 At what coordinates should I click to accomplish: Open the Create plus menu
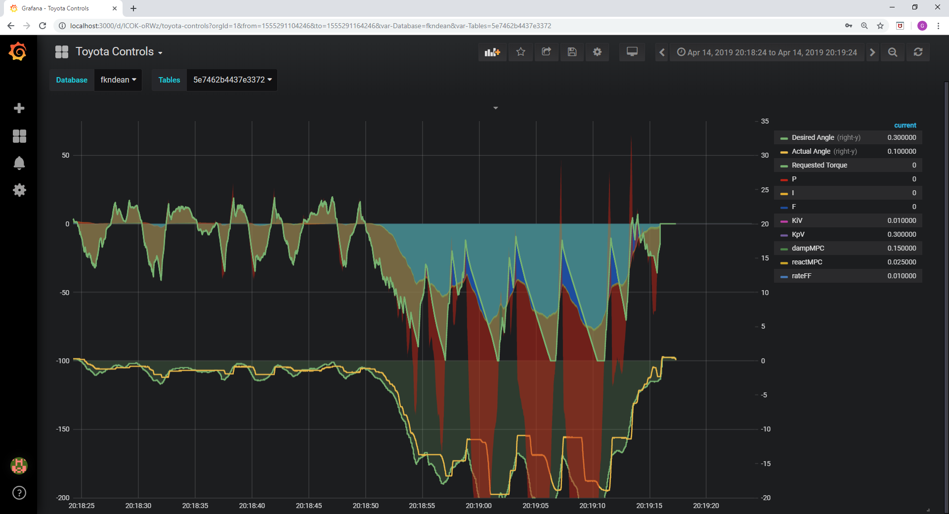point(19,108)
